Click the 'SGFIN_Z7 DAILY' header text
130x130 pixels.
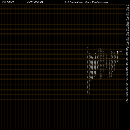pyautogui.click(x=35, y=2)
